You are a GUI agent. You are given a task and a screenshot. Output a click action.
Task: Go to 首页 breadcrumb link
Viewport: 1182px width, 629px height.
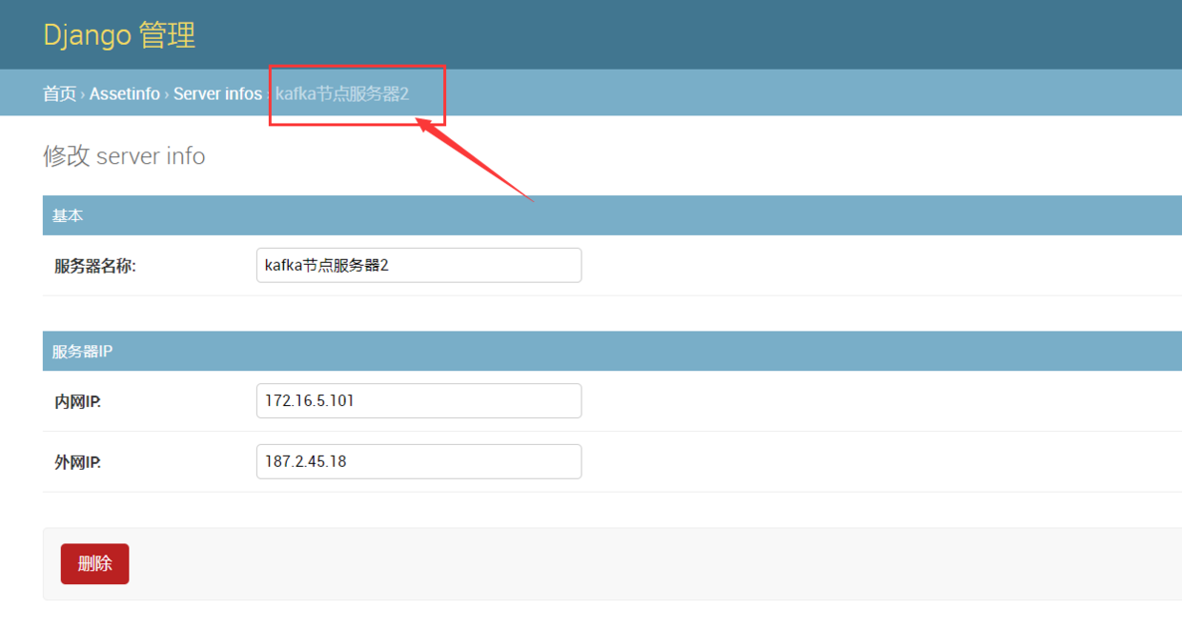click(x=59, y=93)
